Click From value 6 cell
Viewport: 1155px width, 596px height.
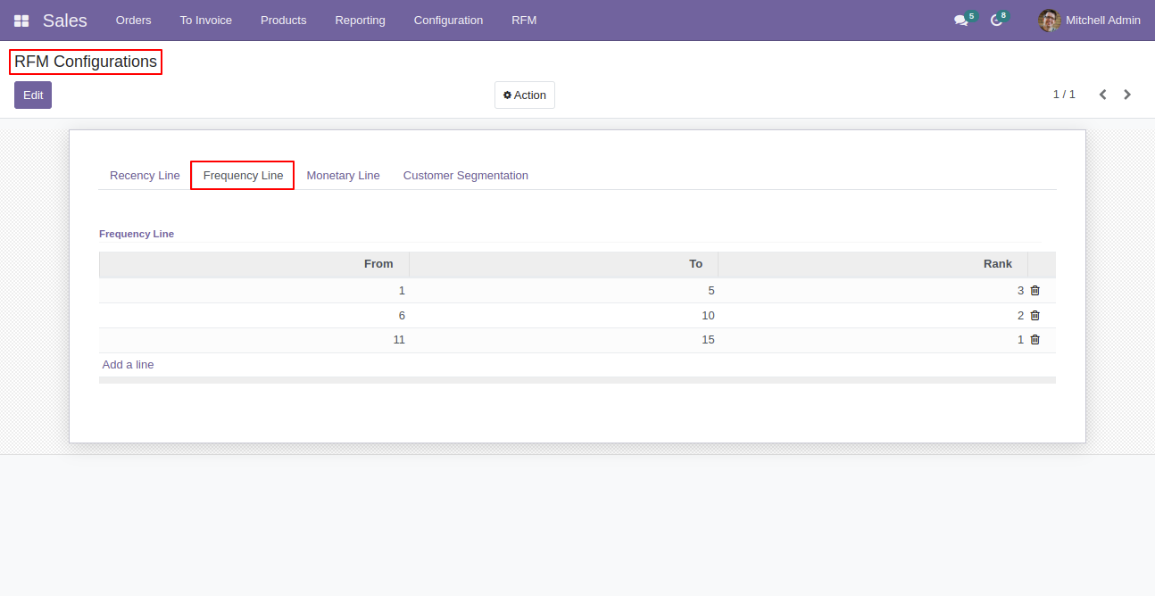(x=253, y=316)
